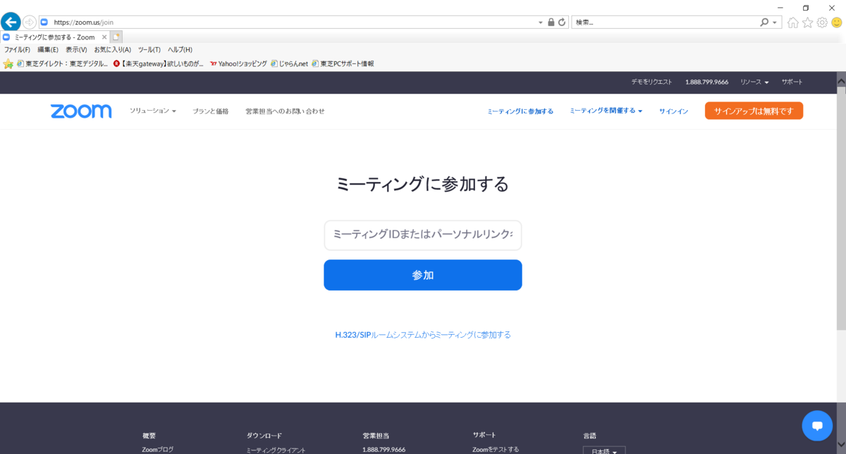This screenshot has height=454, width=846.
Task: Open Yahoo!ショッピング bookmark
Action: [238, 63]
